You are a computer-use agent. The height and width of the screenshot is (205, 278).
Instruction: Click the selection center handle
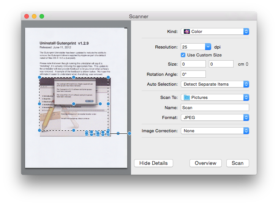pyautogui.click(x=74, y=104)
